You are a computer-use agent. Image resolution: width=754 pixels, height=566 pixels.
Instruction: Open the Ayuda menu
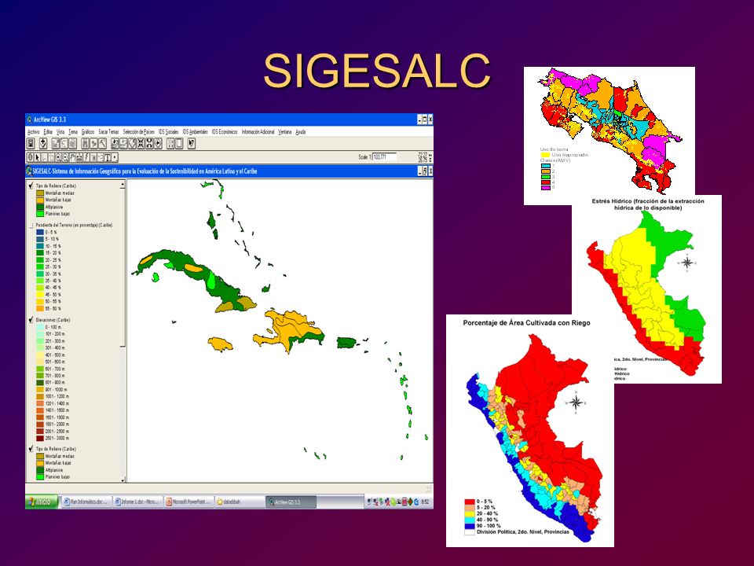pyautogui.click(x=300, y=131)
